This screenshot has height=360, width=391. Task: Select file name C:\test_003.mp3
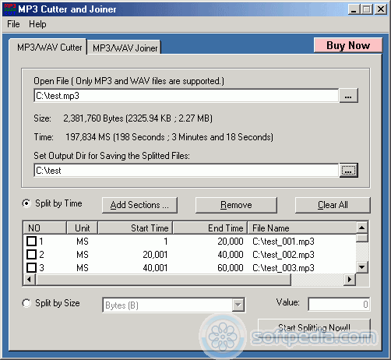pos(284,268)
